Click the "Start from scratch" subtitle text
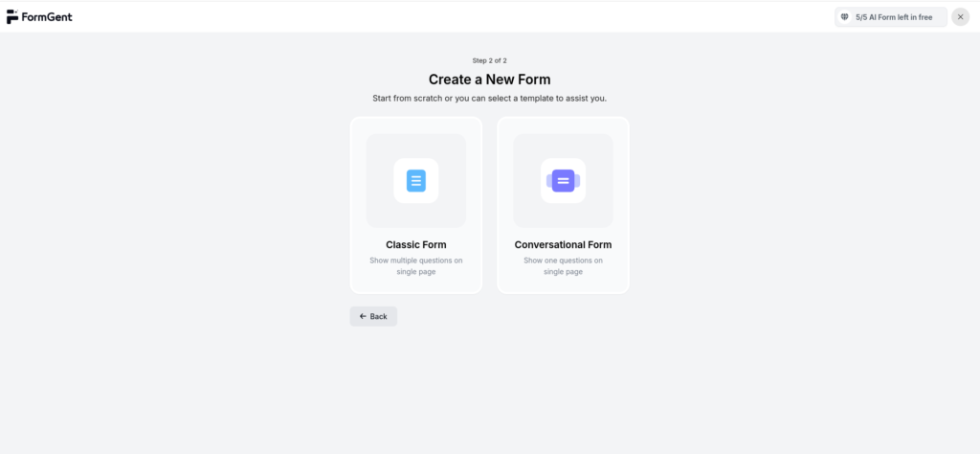This screenshot has height=454, width=980. click(489, 99)
